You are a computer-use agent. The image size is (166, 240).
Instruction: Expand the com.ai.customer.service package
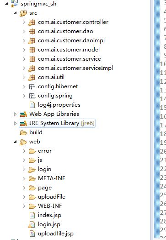point(24,59)
